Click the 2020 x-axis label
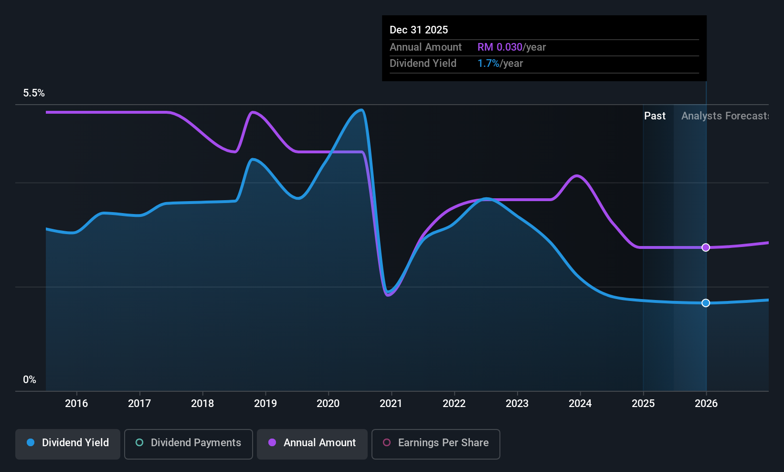Viewport: 784px width, 472px height. point(328,404)
